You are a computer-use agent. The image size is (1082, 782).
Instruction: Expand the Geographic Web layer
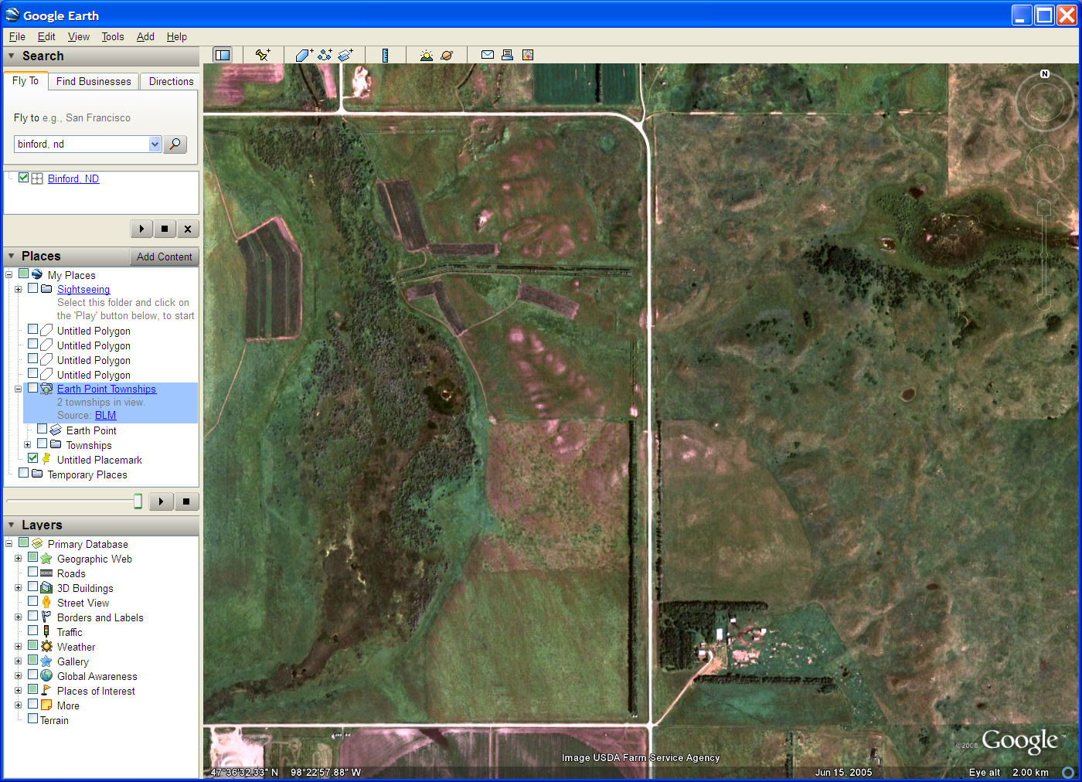18,559
